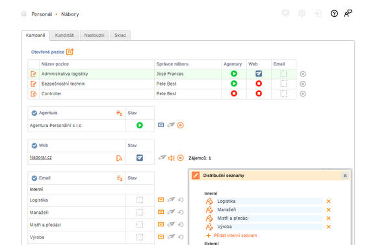The image size is (390, 245).
Task: Click envelope icon for Logistika
Action: pos(161,200)
